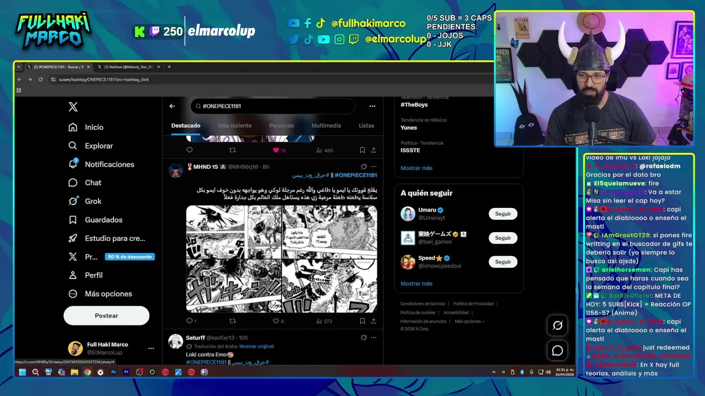The image size is (705, 396).
Task: Click Mostrar más under trends
Action: (416, 168)
